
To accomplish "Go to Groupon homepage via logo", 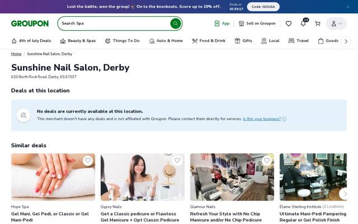I will point(30,24).
